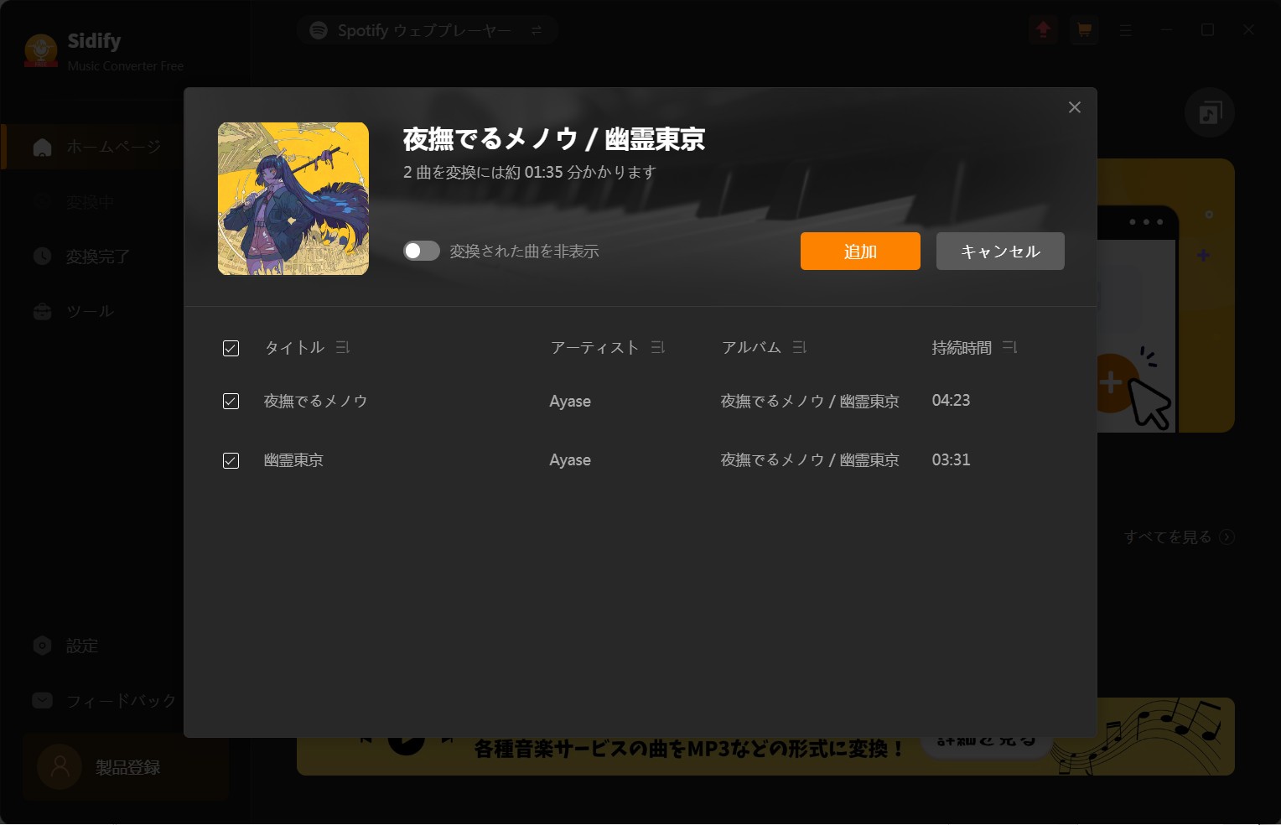Image resolution: width=1281 pixels, height=825 pixels.
Task: Click Ayase artist in 幽霊東京 row
Action: [570, 460]
